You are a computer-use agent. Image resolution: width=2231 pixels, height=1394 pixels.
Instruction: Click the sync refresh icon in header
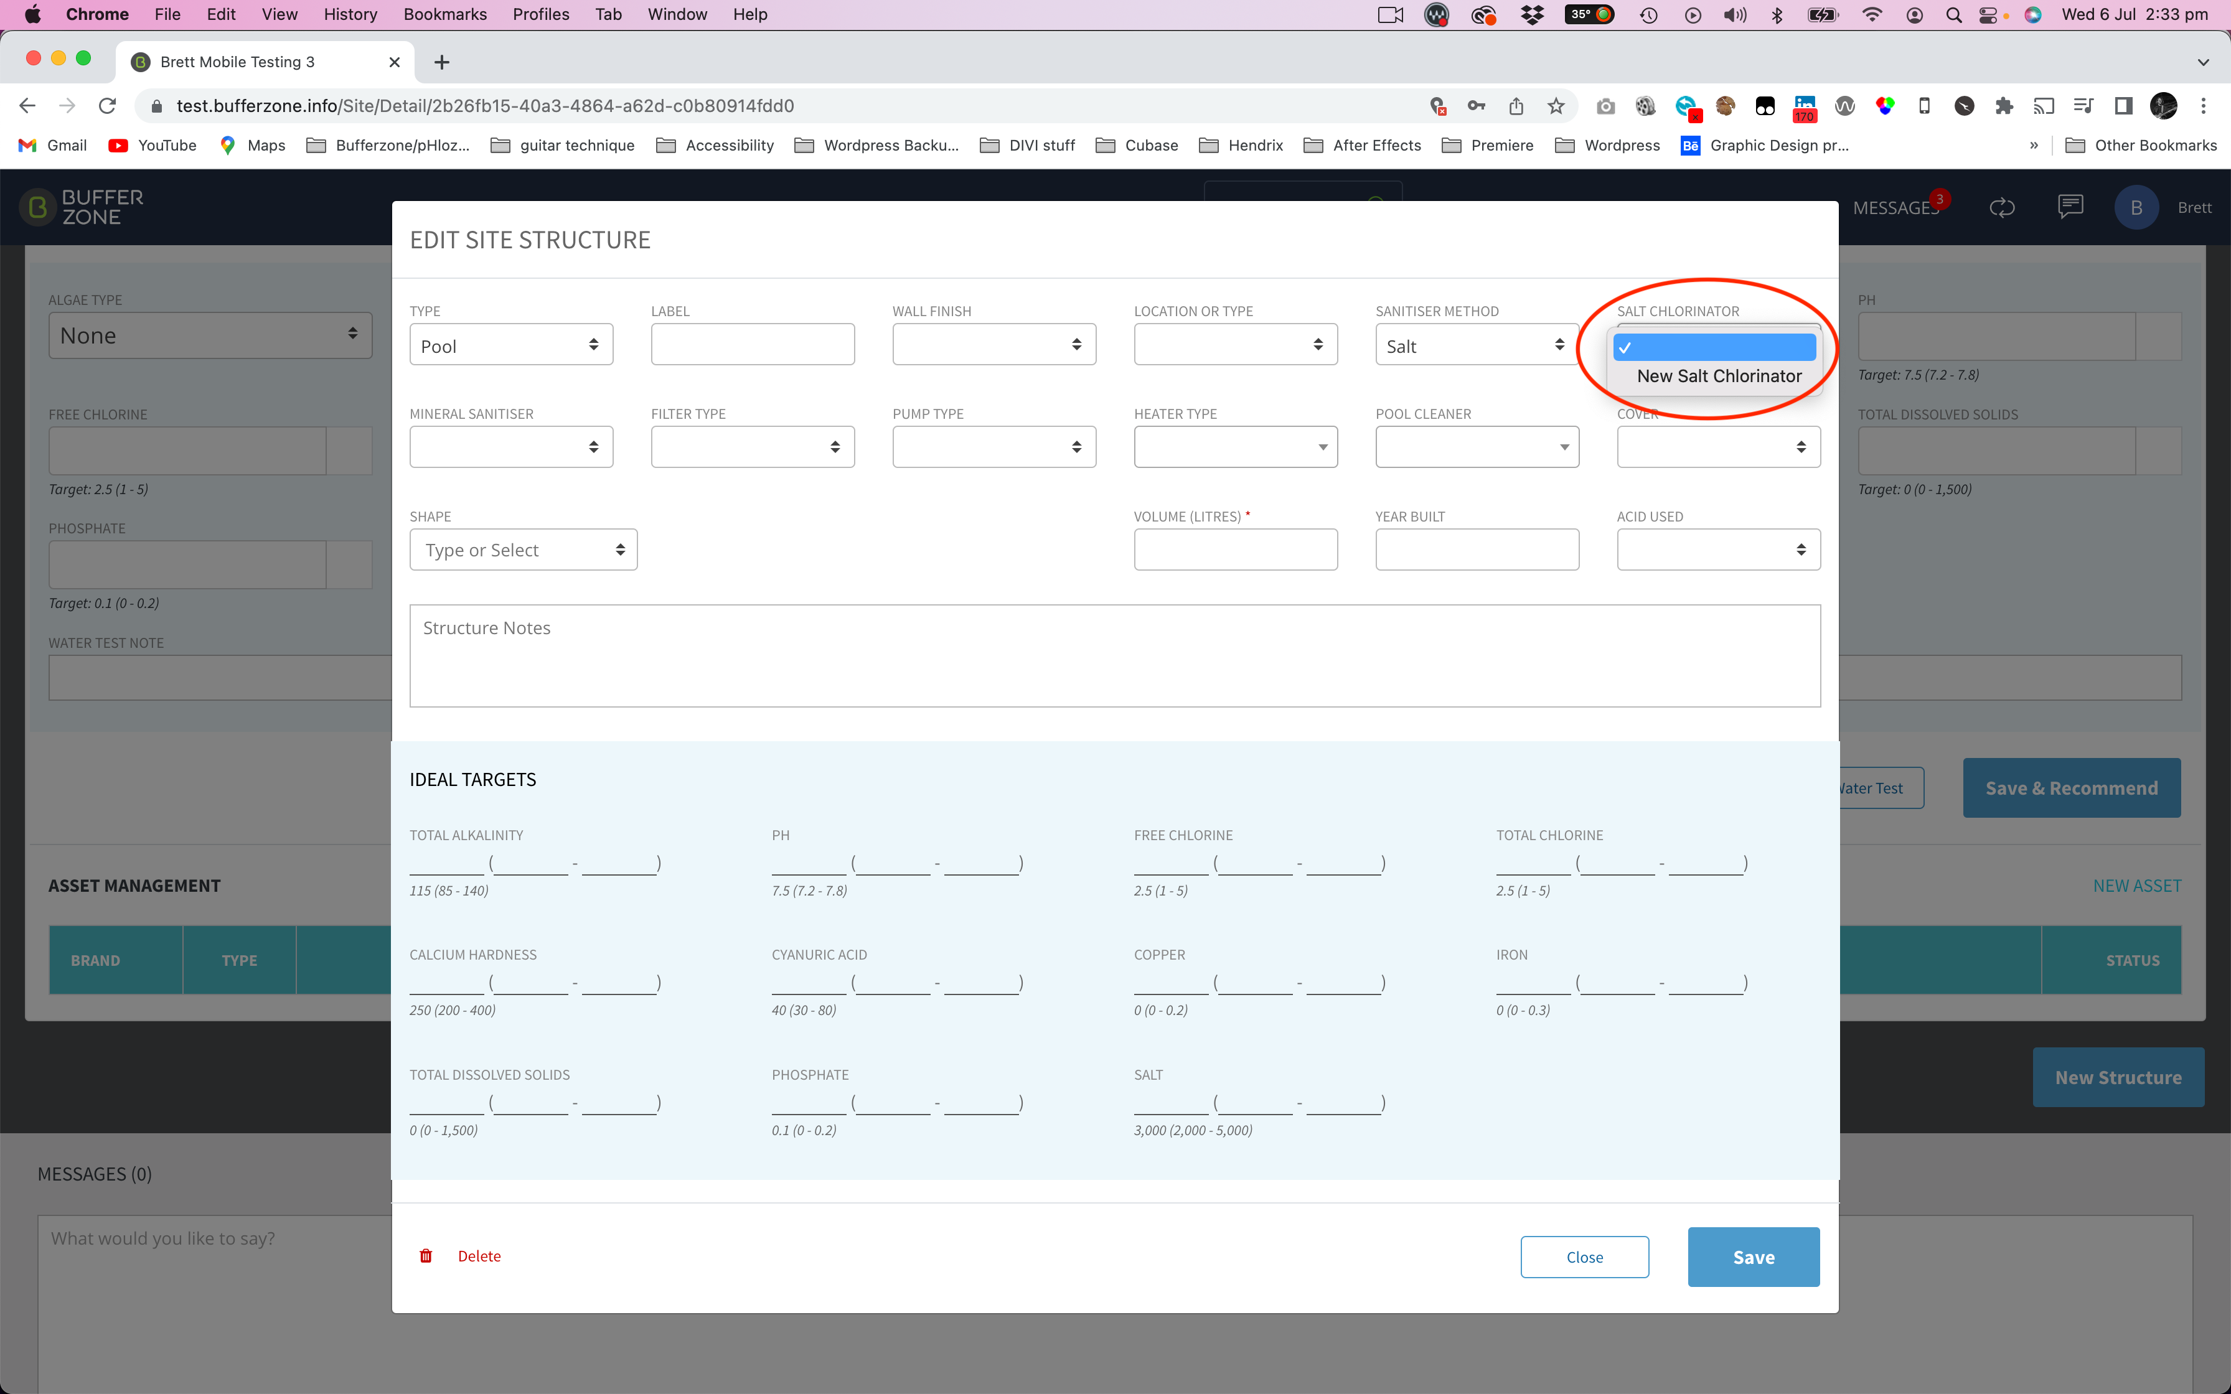(2001, 207)
